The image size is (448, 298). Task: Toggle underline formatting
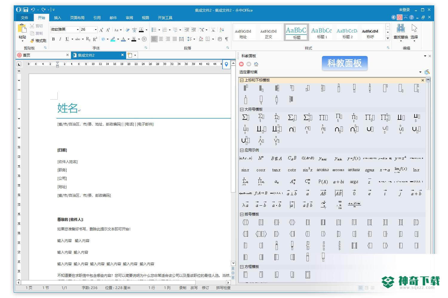[67, 39]
